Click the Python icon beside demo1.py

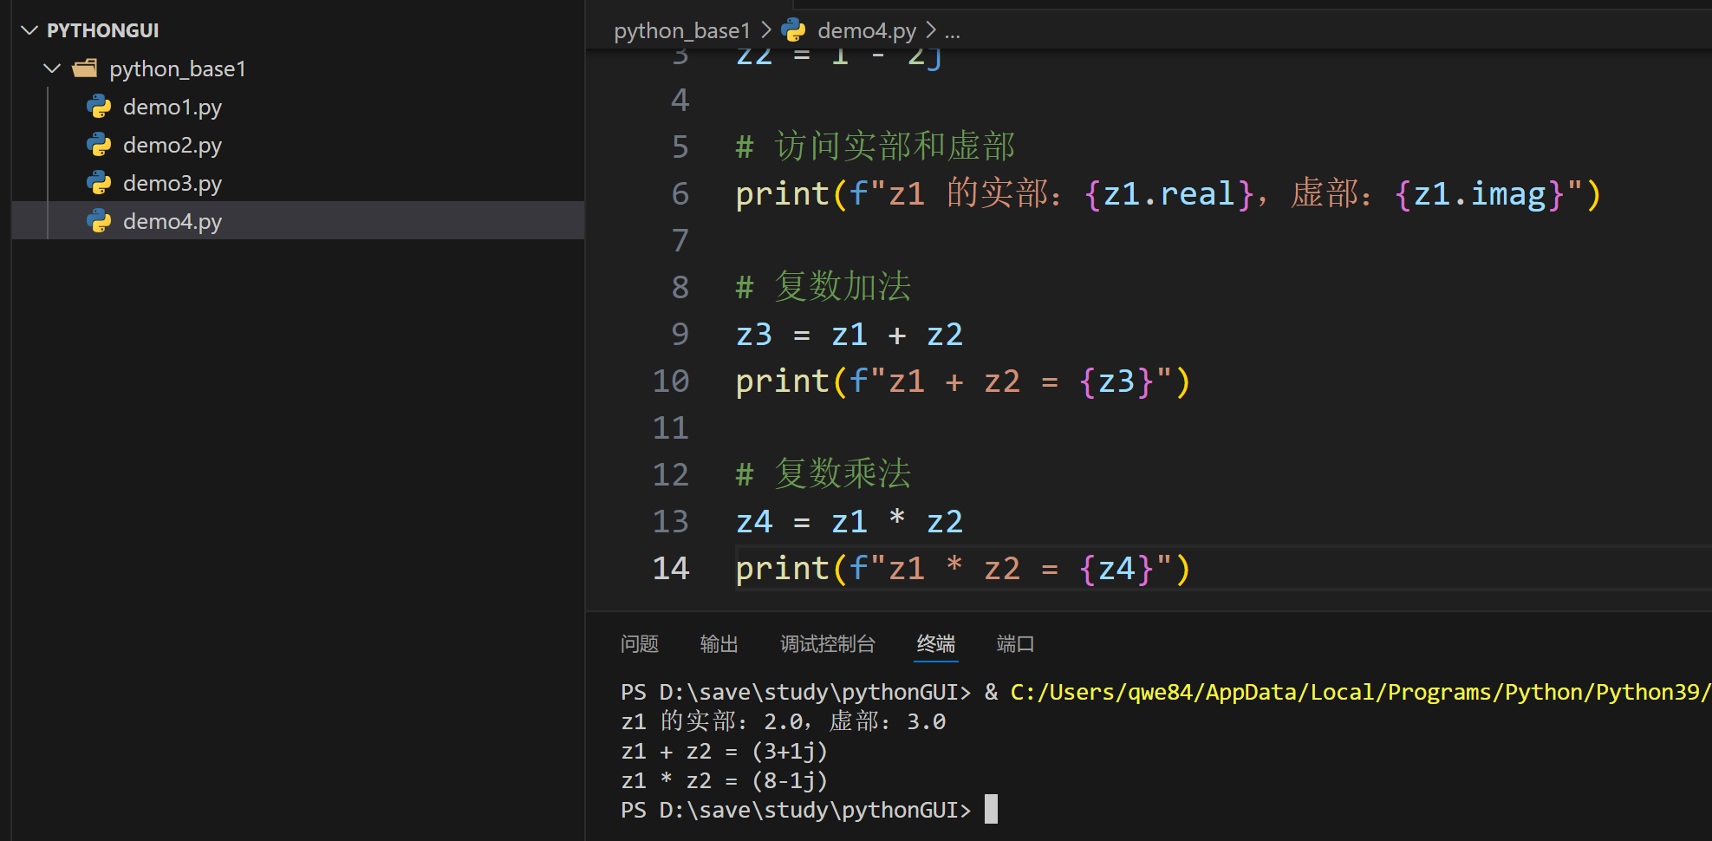[x=100, y=106]
